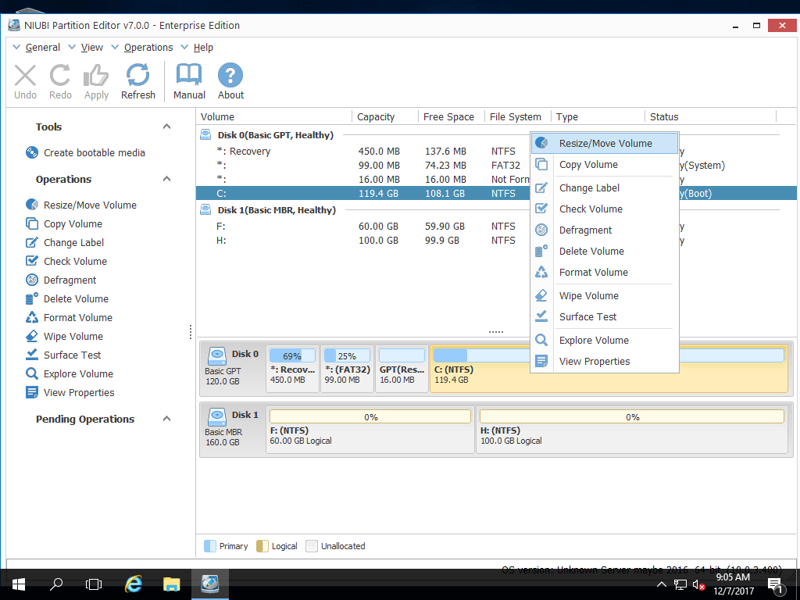
Task: Choose Surface Test in the context menu
Action: pos(605,317)
